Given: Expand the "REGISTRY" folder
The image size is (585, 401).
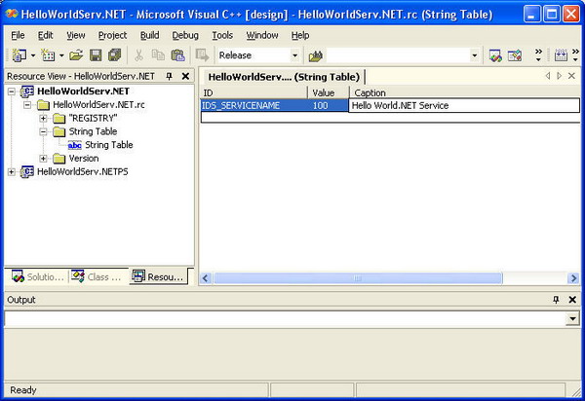Looking at the screenshot, I should tap(43, 119).
